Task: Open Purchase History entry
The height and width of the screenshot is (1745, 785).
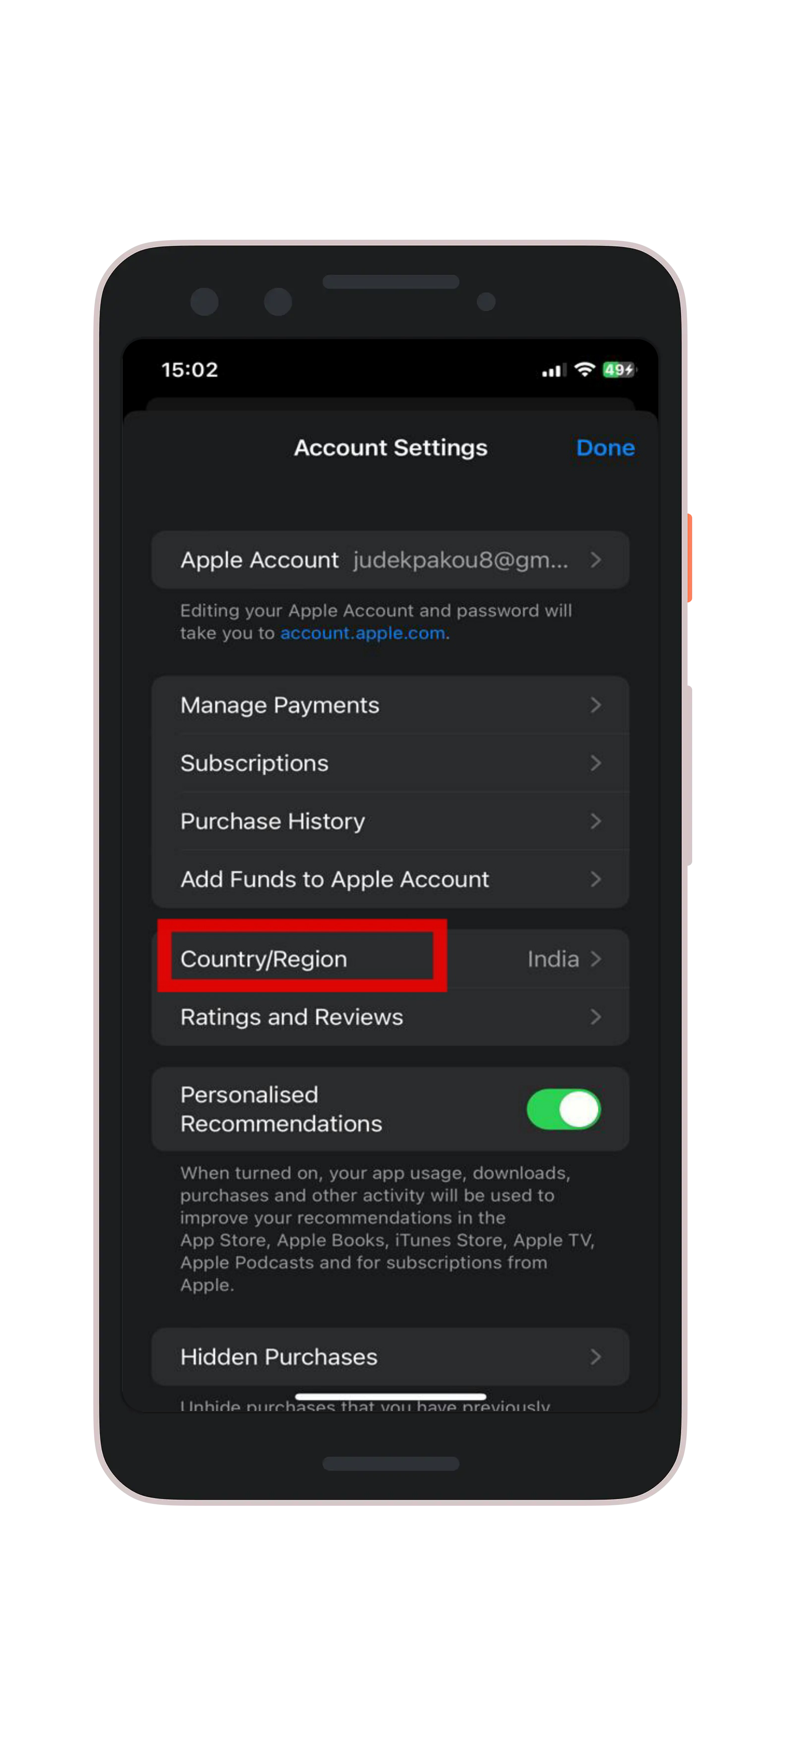Action: pos(390,822)
